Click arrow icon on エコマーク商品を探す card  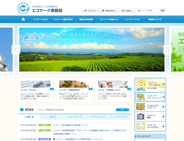(90, 89)
